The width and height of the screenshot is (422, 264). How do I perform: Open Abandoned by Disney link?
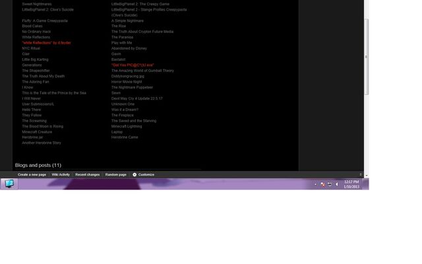coord(129,48)
